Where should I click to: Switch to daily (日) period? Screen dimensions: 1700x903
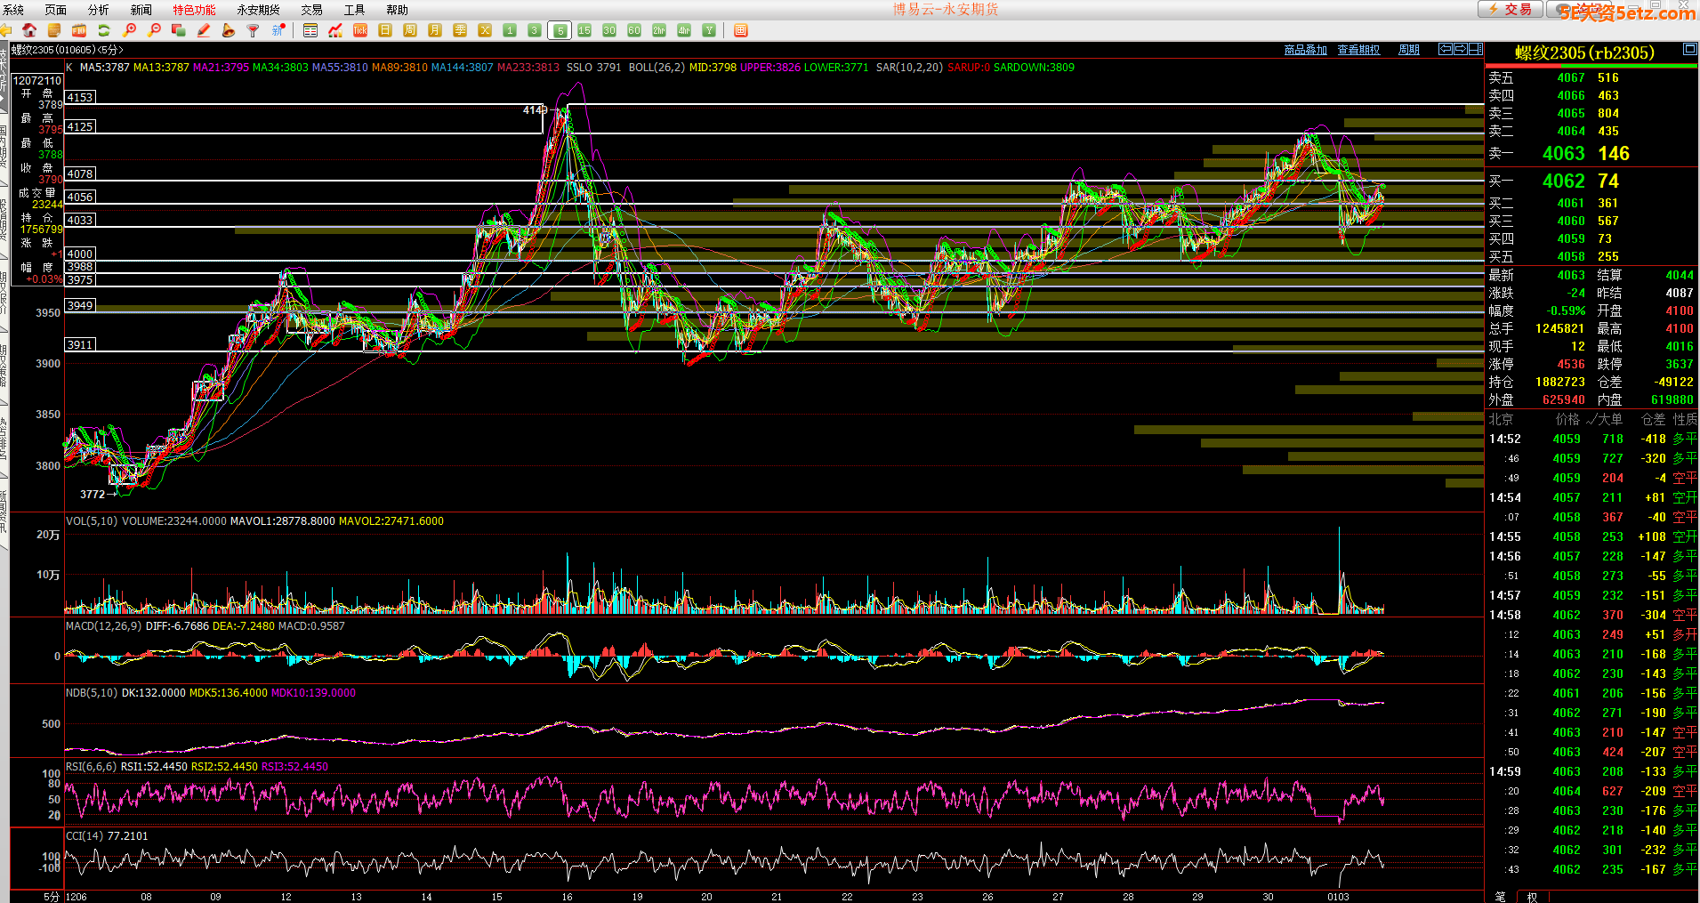coord(385,30)
